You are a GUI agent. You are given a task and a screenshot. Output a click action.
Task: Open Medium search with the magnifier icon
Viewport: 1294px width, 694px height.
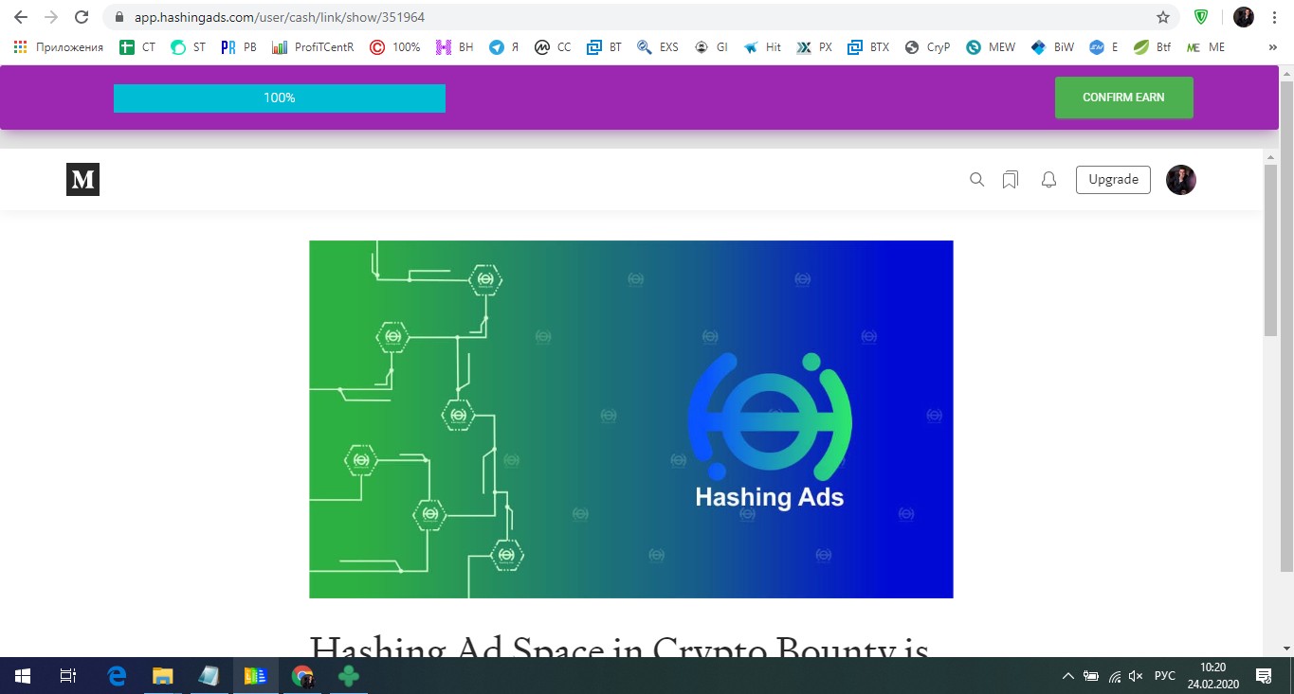pos(976,180)
